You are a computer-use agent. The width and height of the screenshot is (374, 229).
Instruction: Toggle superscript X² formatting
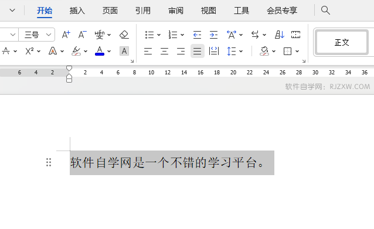(29, 51)
